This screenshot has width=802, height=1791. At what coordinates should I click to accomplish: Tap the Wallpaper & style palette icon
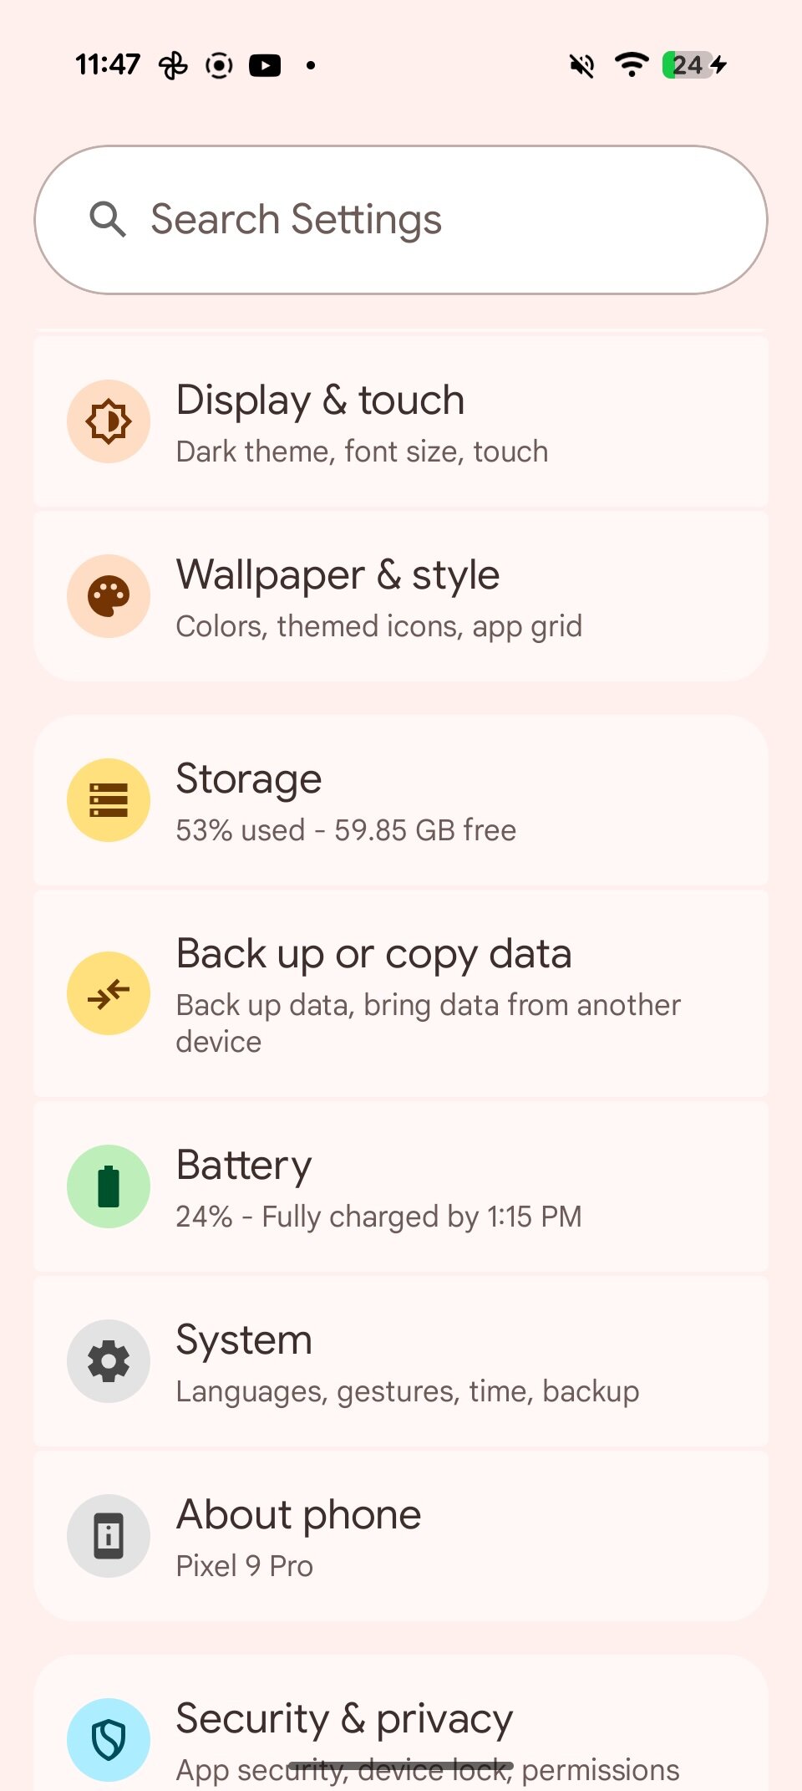coord(109,596)
